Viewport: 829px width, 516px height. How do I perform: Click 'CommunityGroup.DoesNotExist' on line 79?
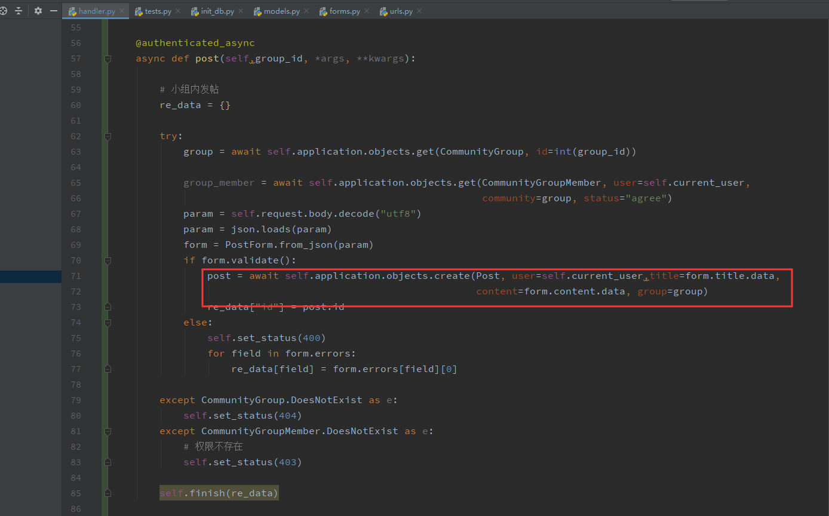282,400
